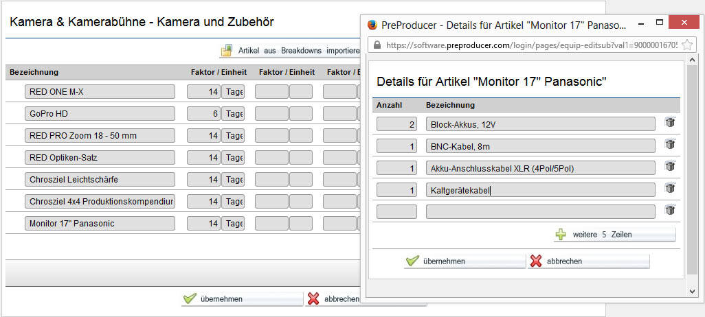Click trash icon for Kaltgerätekabel row

tap(670, 189)
